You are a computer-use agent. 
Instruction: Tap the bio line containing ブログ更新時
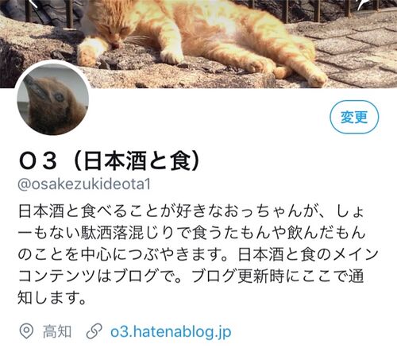point(191,276)
